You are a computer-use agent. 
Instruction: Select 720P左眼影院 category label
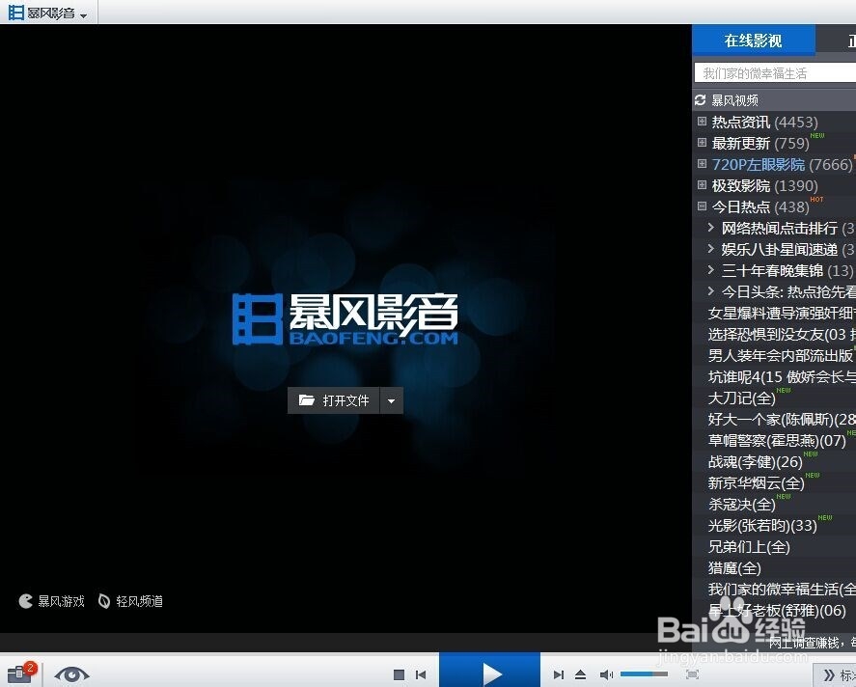(759, 164)
